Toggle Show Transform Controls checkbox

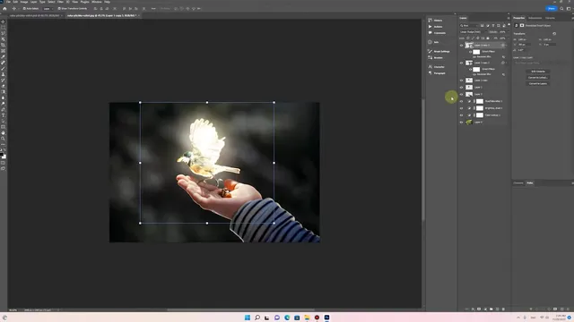59,8
